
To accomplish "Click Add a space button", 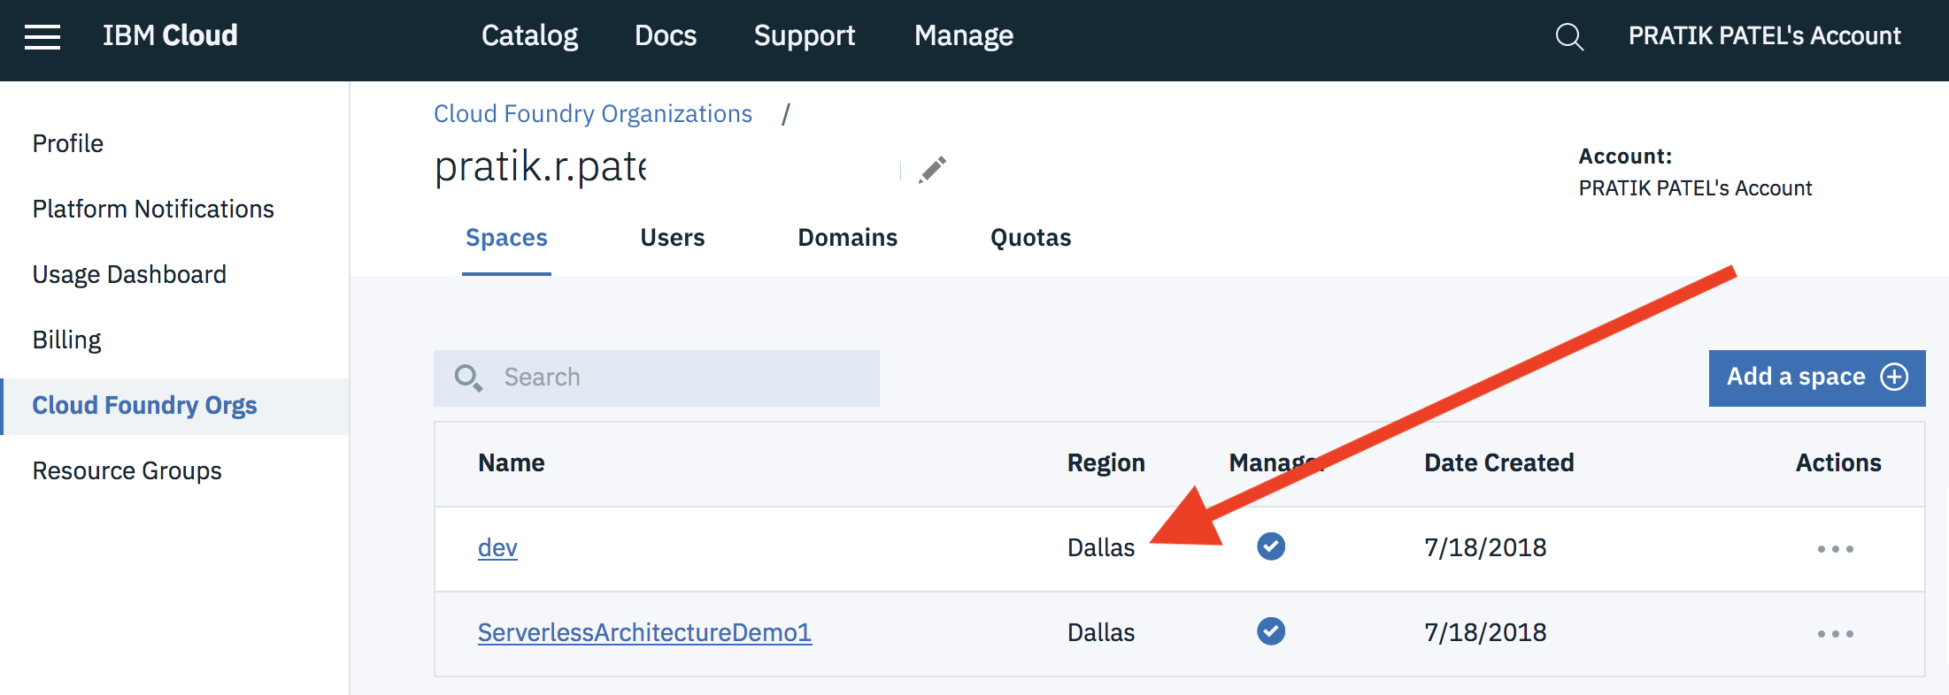I will (1817, 378).
